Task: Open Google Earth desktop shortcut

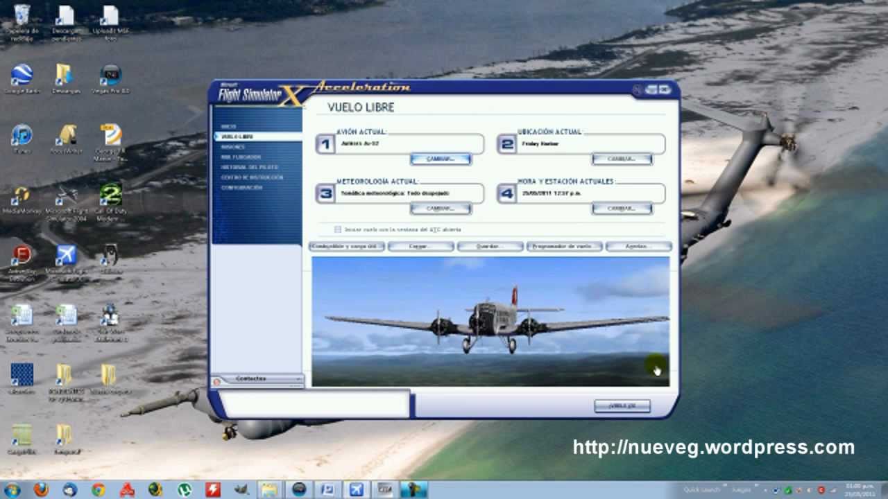Action: (22, 79)
